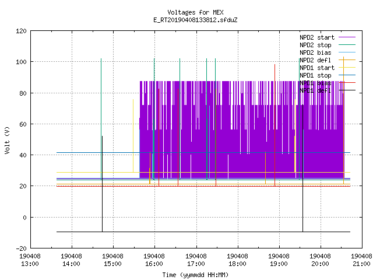Click the 'Voltages for MEX' chart title
Viewport: 373px width, 280px height.
(x=195, y=12)
